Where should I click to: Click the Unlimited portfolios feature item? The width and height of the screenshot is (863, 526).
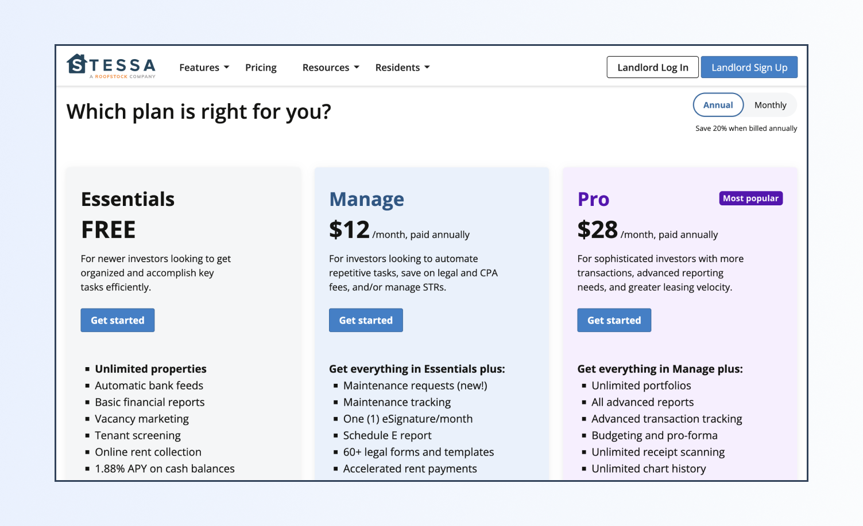[641, 385]
